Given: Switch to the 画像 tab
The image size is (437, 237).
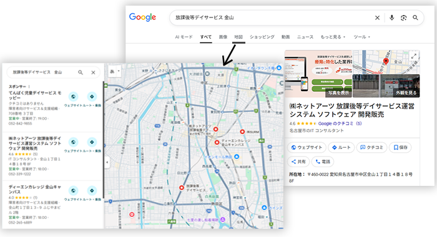Looking at the screenshot, I should coord(223,37).
